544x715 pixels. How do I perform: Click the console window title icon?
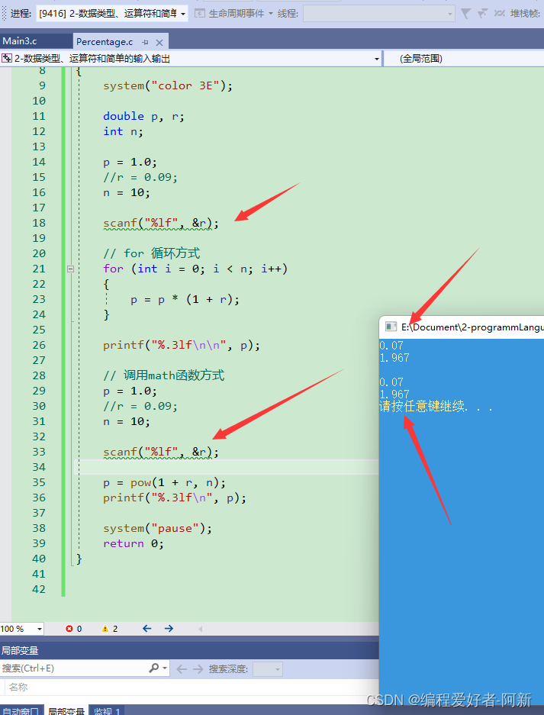coord(391,327)
